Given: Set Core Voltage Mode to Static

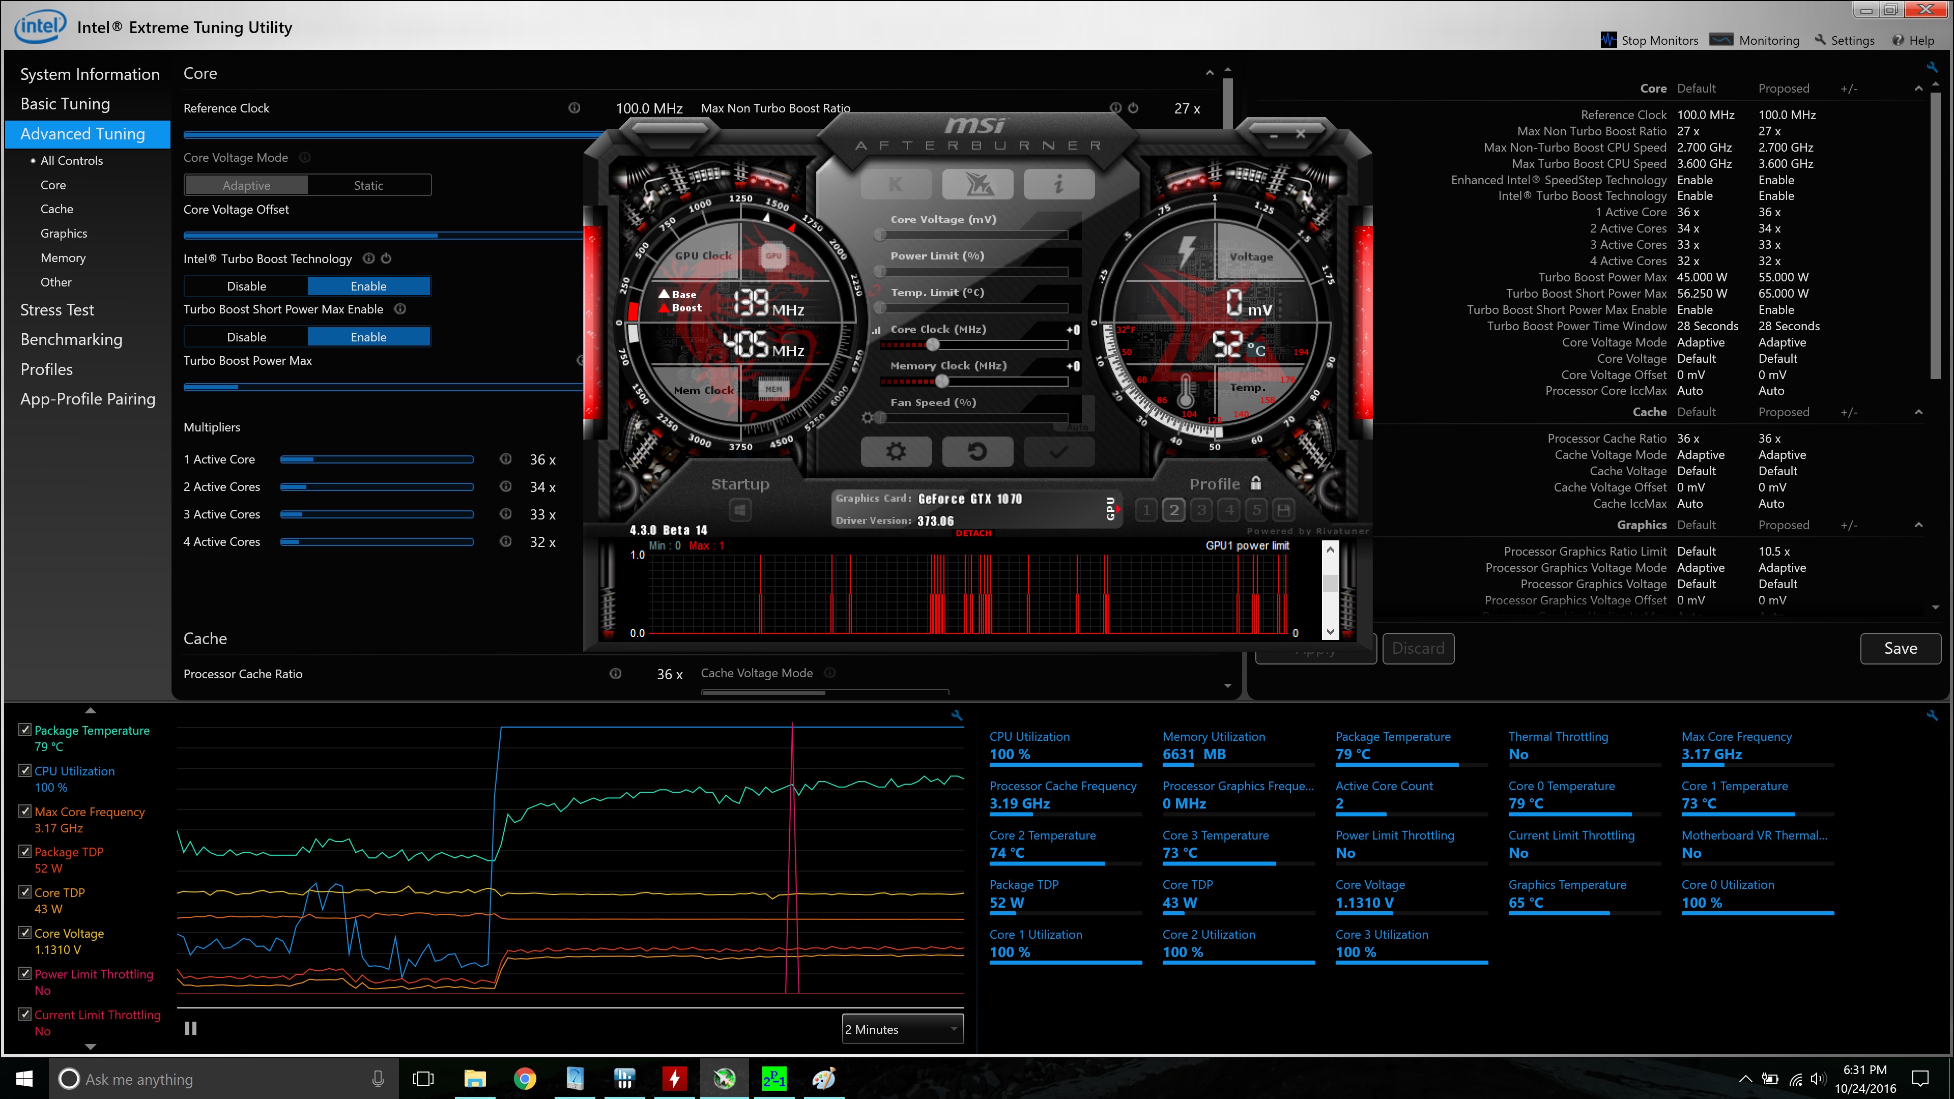Looking at the screenshot, I should tap(368, 185).
